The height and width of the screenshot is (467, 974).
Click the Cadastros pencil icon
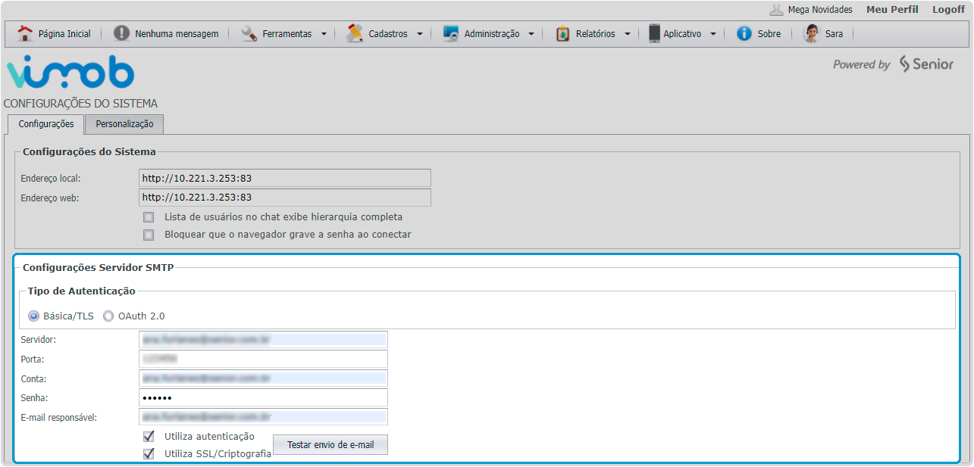[355, 33]
